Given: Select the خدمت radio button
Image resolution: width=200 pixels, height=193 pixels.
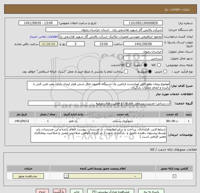Looking at the screenshot, I should tap(145, 65).
